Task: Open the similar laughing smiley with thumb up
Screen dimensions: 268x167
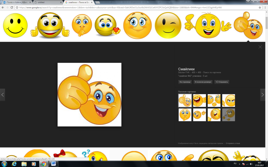Action: [x=214, y=115]
